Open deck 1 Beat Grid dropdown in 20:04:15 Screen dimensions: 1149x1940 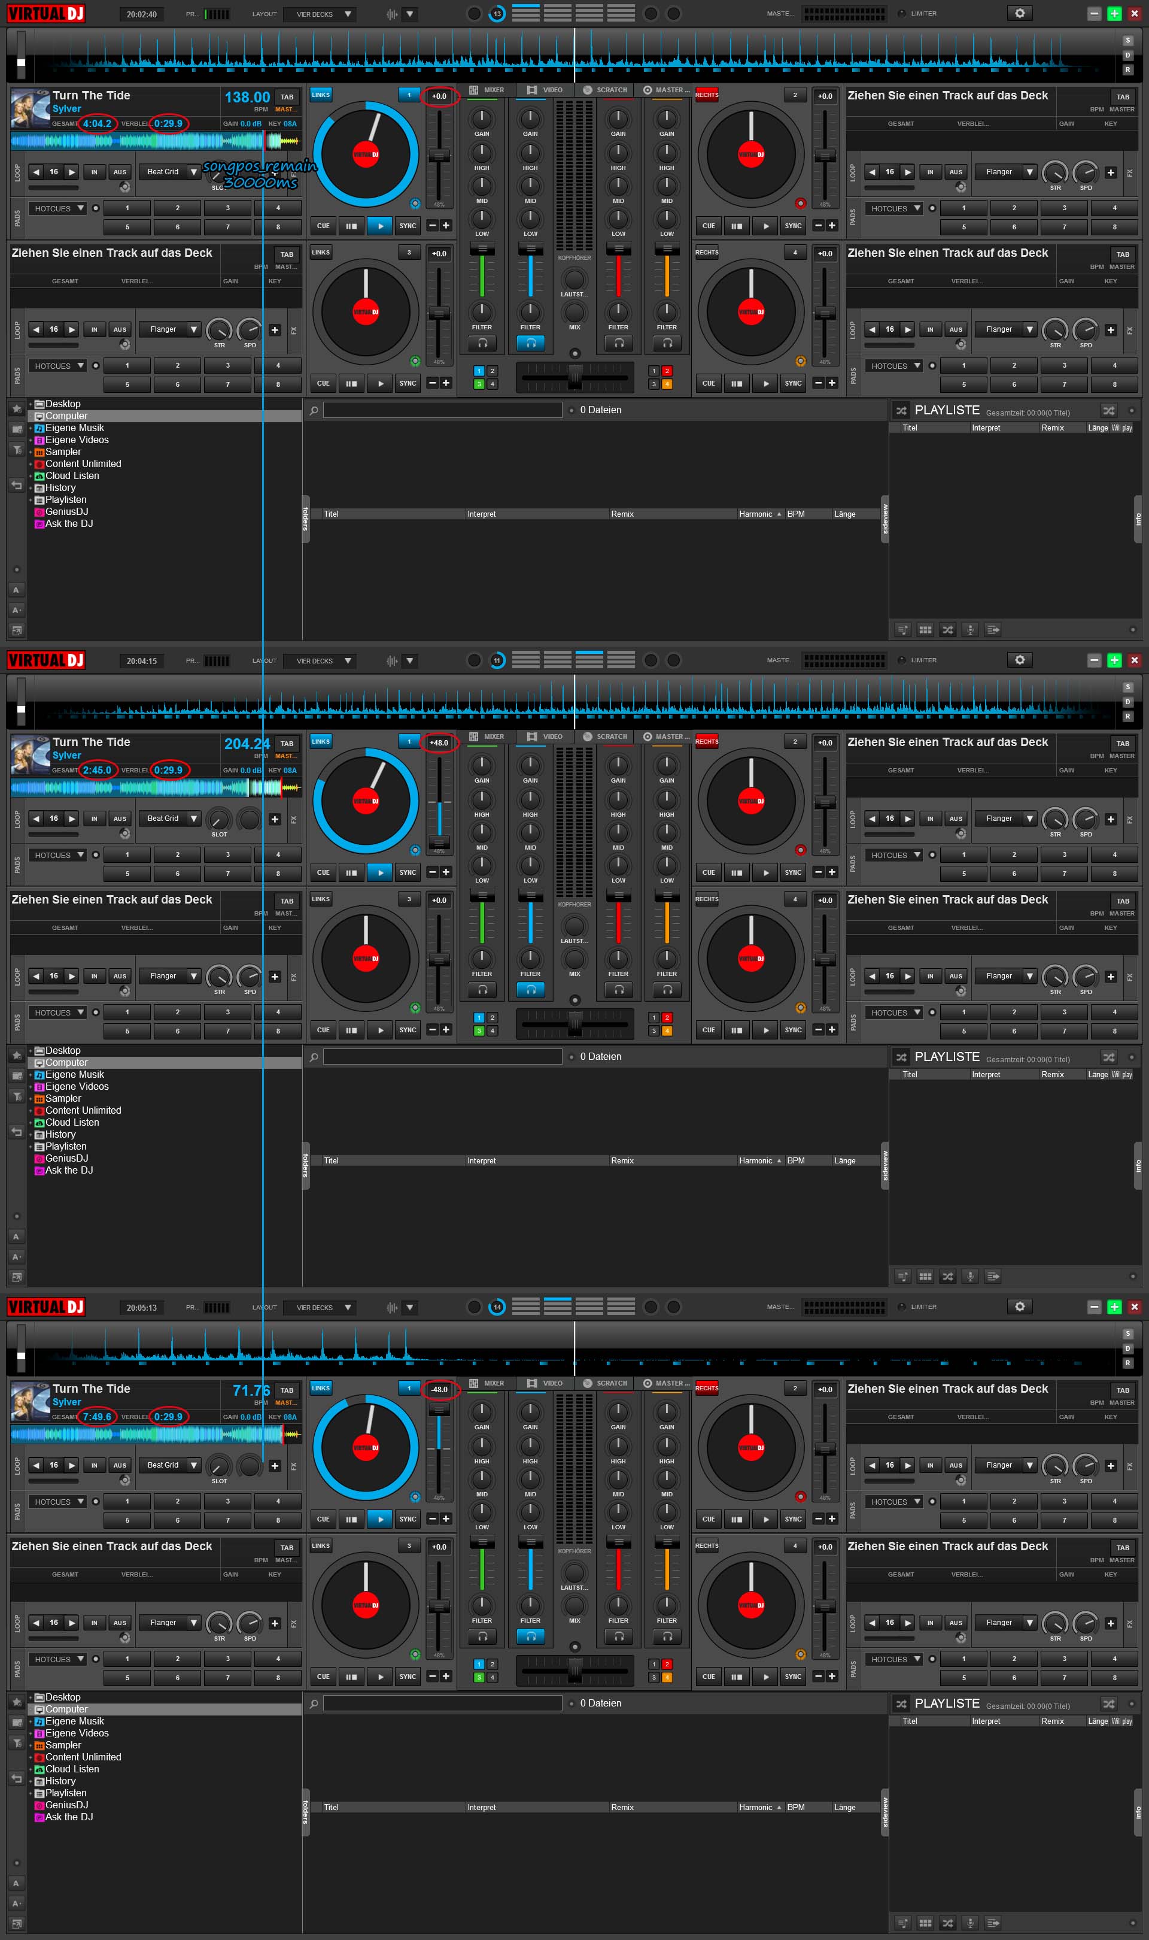pos(171,819)
